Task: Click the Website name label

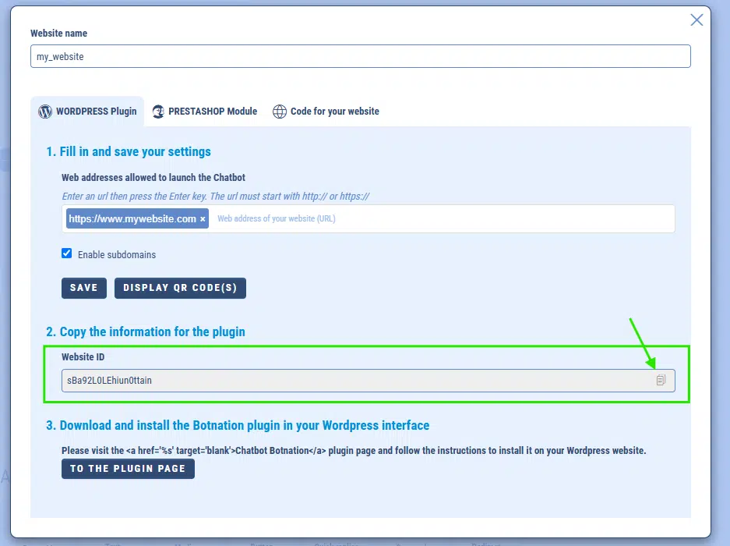Action: [x=59, y=34]
